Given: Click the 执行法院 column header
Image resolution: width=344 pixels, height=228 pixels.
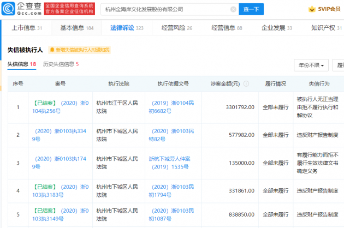Looking at the screenshot, I should 118,84.
